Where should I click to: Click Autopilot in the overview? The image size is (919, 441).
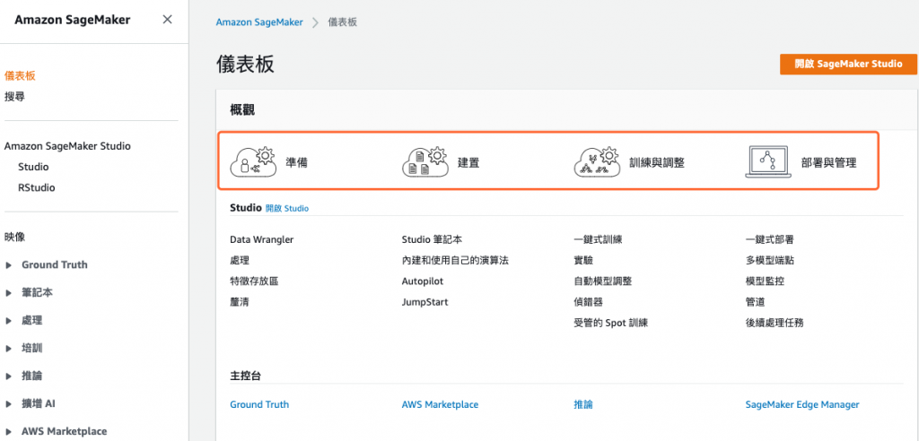click(x=422, y=281)
